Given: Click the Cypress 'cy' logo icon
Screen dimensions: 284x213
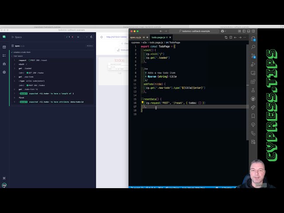Looking at the screenshot, I should pos(4,185).
